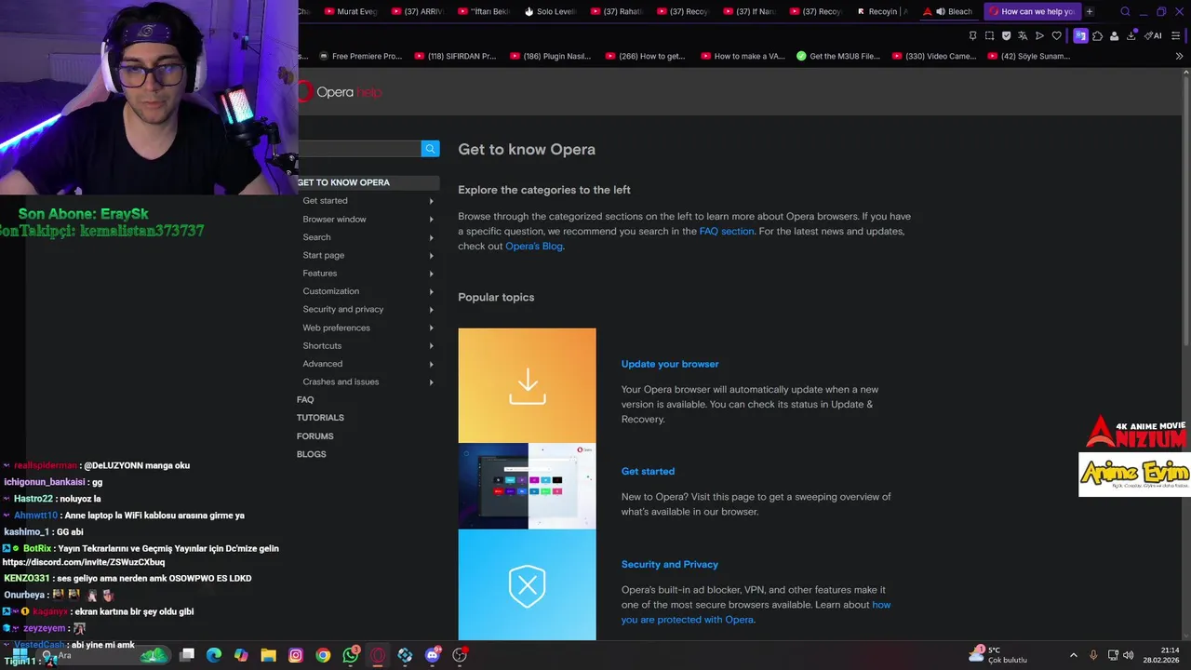Open the page translate icon
The height and width of the screenshot is (670, 1191).
click(1023, 36)
